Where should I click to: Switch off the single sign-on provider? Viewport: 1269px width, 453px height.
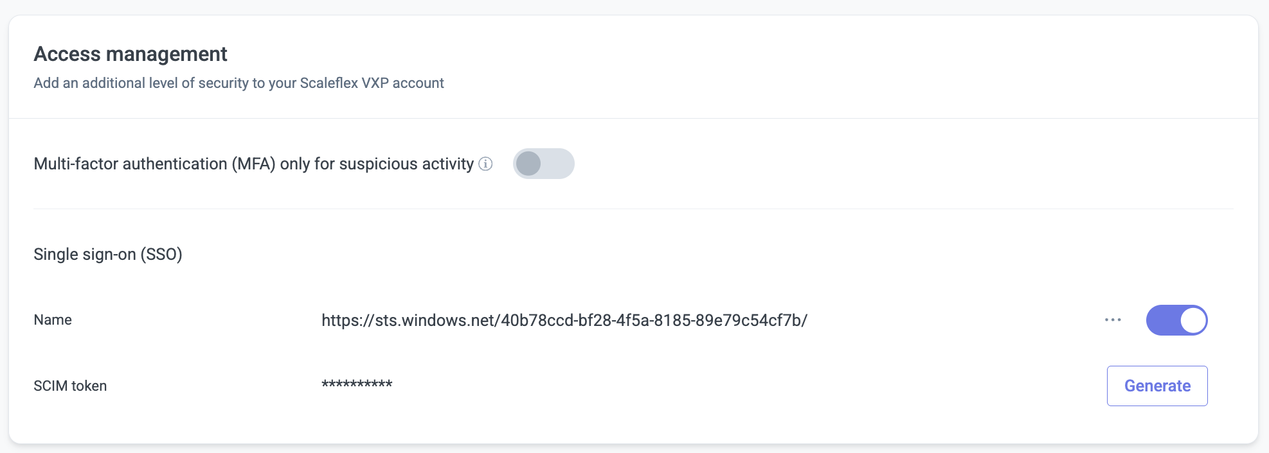click(x=1176, y=320)
